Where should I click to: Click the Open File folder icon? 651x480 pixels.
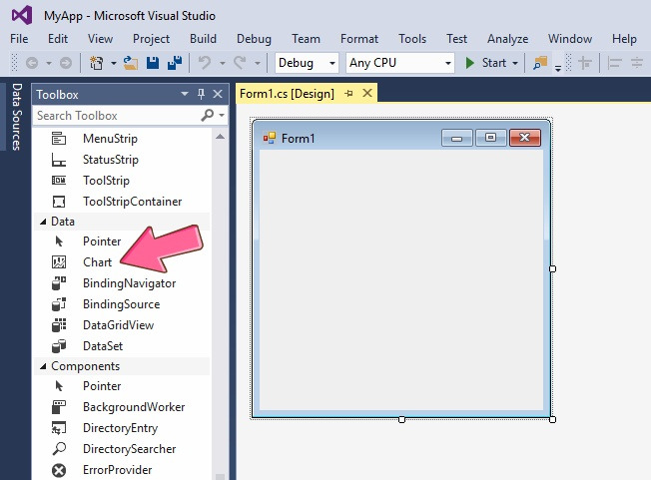click(131, 63)
